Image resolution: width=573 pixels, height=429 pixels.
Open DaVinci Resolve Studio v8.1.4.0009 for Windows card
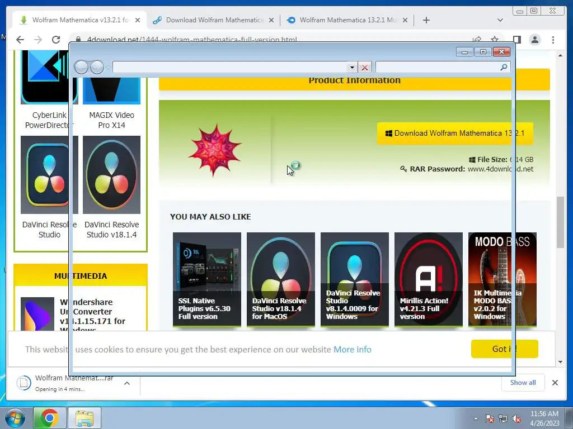pos(354,279)
